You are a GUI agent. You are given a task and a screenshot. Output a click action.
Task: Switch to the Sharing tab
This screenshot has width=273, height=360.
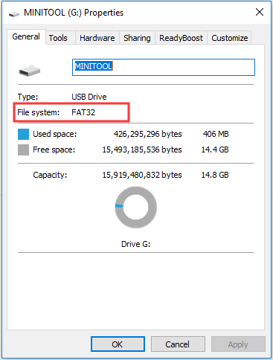[137, 38]
